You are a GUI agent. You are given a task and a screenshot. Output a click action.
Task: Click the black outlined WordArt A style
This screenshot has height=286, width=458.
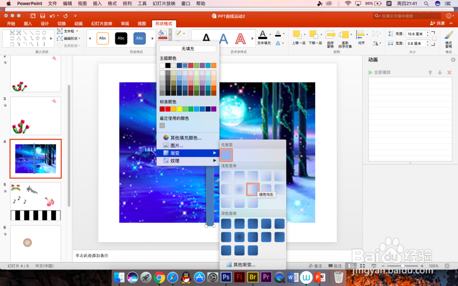click(206, 38)
